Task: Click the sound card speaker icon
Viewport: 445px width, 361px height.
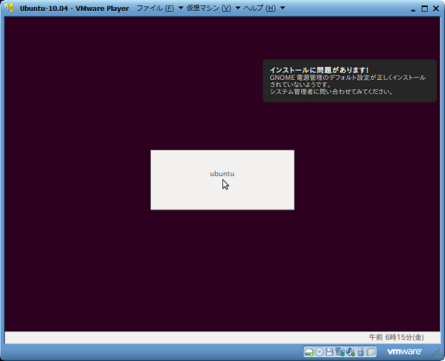Action: tap(350, 352)
